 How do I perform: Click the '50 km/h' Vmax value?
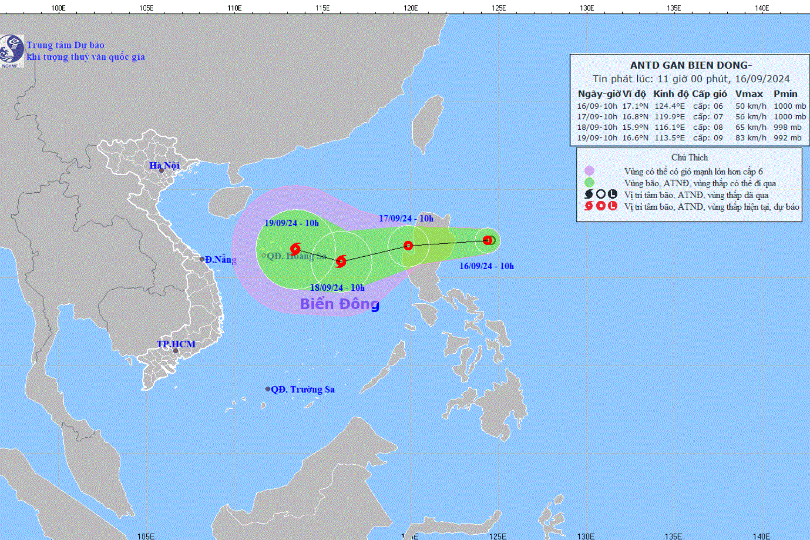pyautogui.click(x=751, y=106)
